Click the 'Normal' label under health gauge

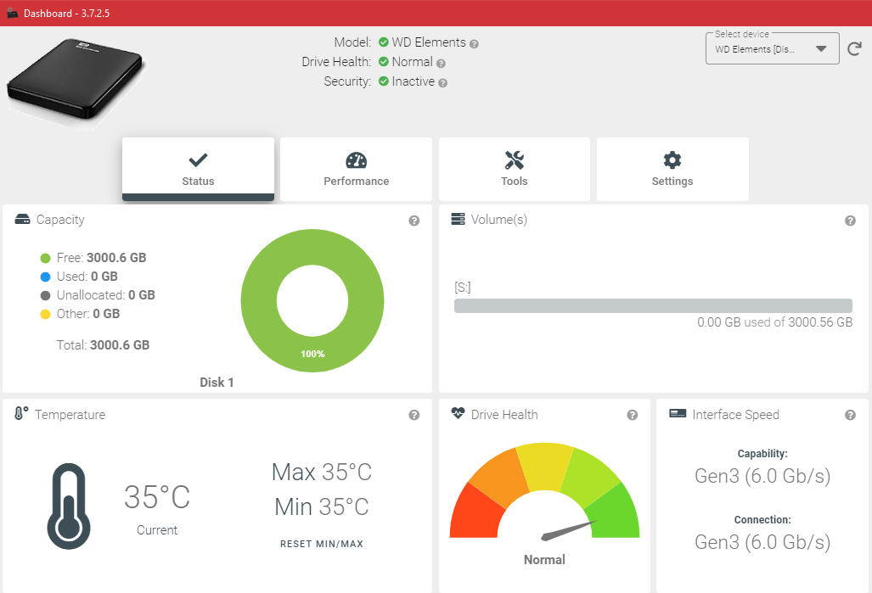point(544,560)
